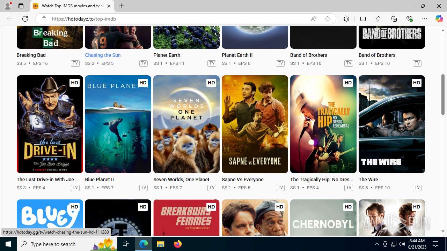Open the Edge profile icon

[x=8, y=6]
